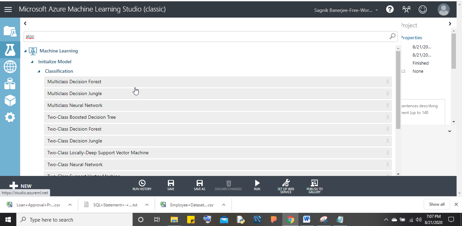
Task: Click Save As in bottom toolbar
Action: coord(199,185)
